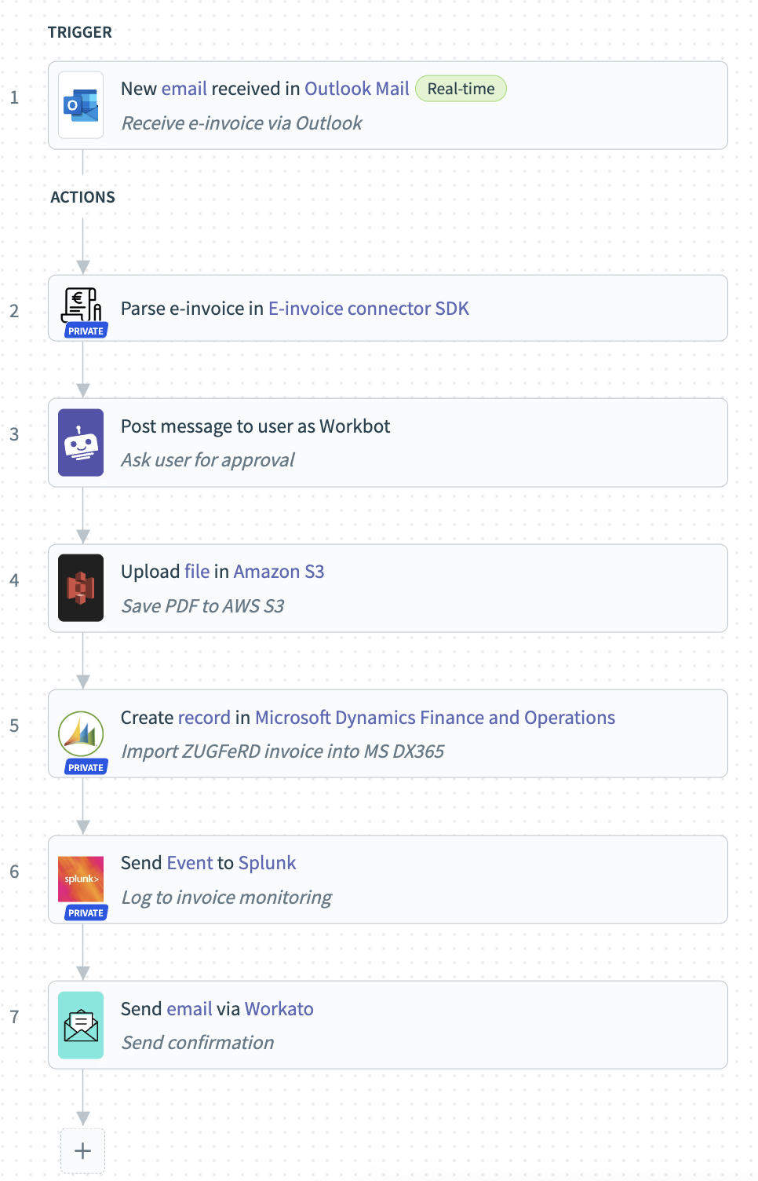Click the Real-time badge on trigger
The image size is (758, 1181).
click(x=461, y=89)
